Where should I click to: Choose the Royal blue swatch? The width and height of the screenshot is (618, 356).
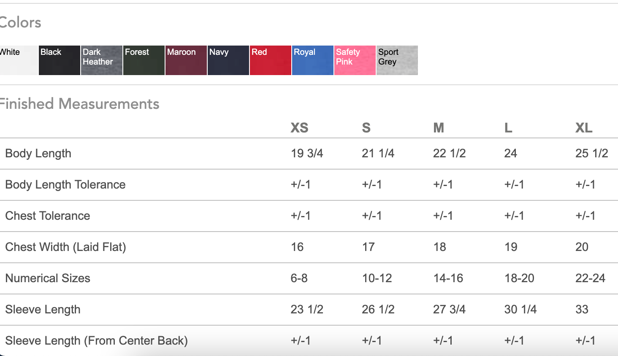[313, 60]
